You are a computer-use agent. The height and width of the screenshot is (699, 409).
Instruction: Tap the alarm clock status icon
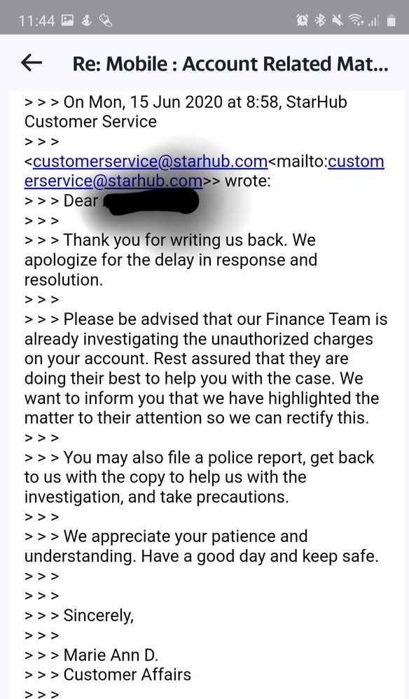(x=302, y=20)
